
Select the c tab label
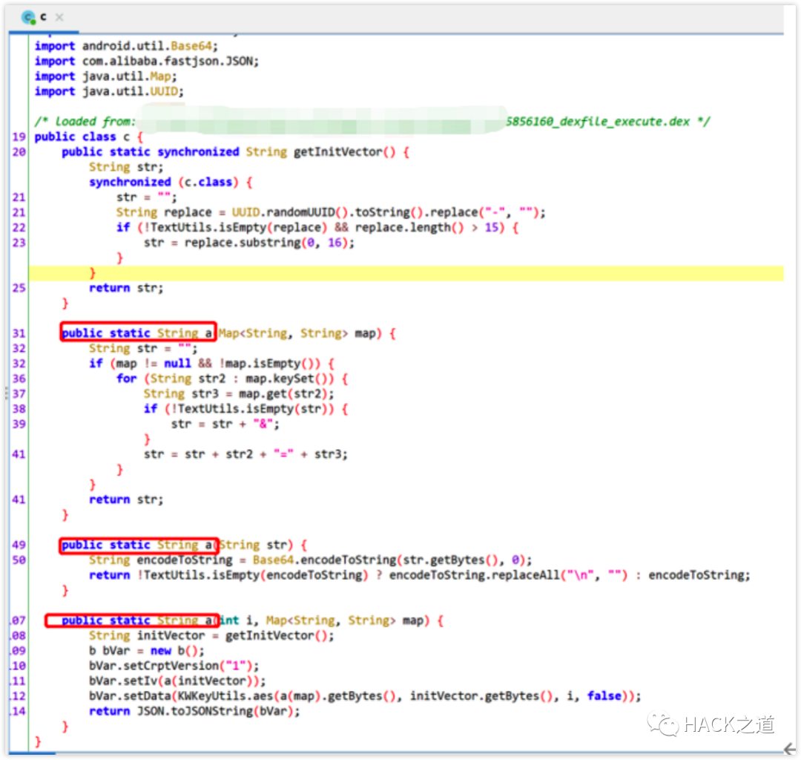pos(44,16)
